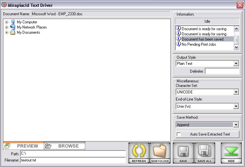Select the My Computer icon in tree

(x=13, y=22)
